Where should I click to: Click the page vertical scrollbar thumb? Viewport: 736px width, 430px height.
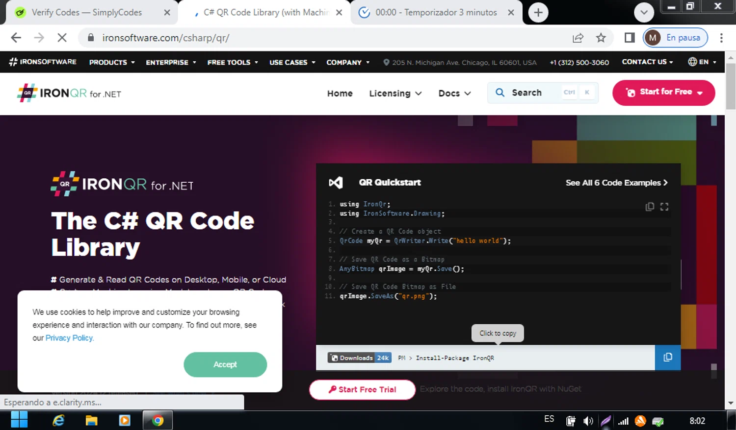point(731,86)
